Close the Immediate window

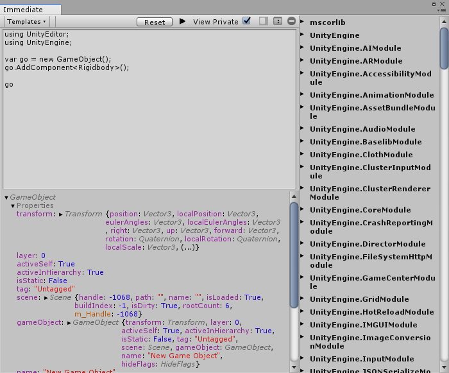click(443, 4)
